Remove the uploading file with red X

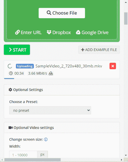point(113,66)
